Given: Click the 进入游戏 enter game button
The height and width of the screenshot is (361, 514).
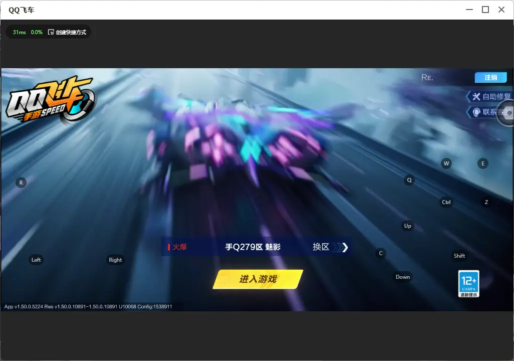Looking at the screenshot, I should 258,279.
